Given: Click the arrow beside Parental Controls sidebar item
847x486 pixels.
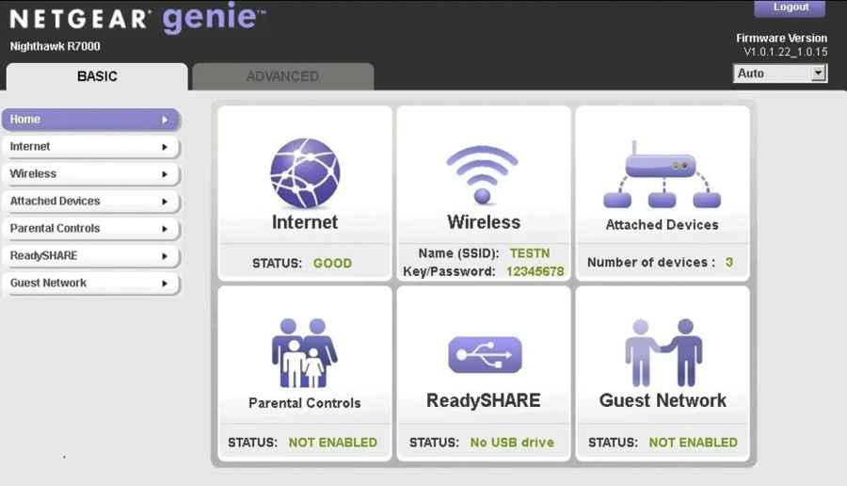Looking at the screenshot, I should tap(165, 229).
